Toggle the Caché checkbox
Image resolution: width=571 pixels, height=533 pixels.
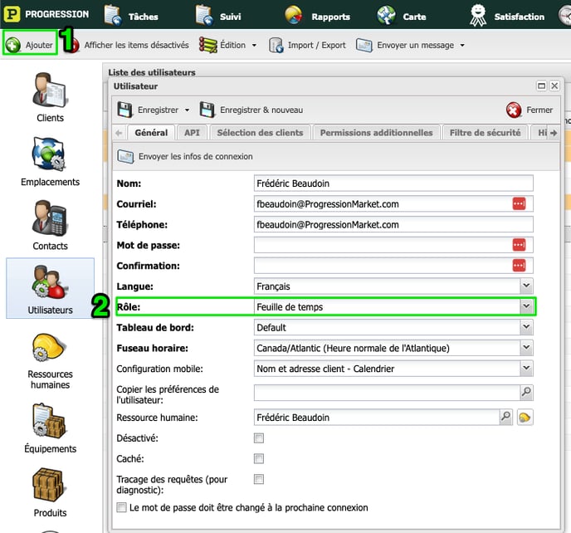point(259,458)
